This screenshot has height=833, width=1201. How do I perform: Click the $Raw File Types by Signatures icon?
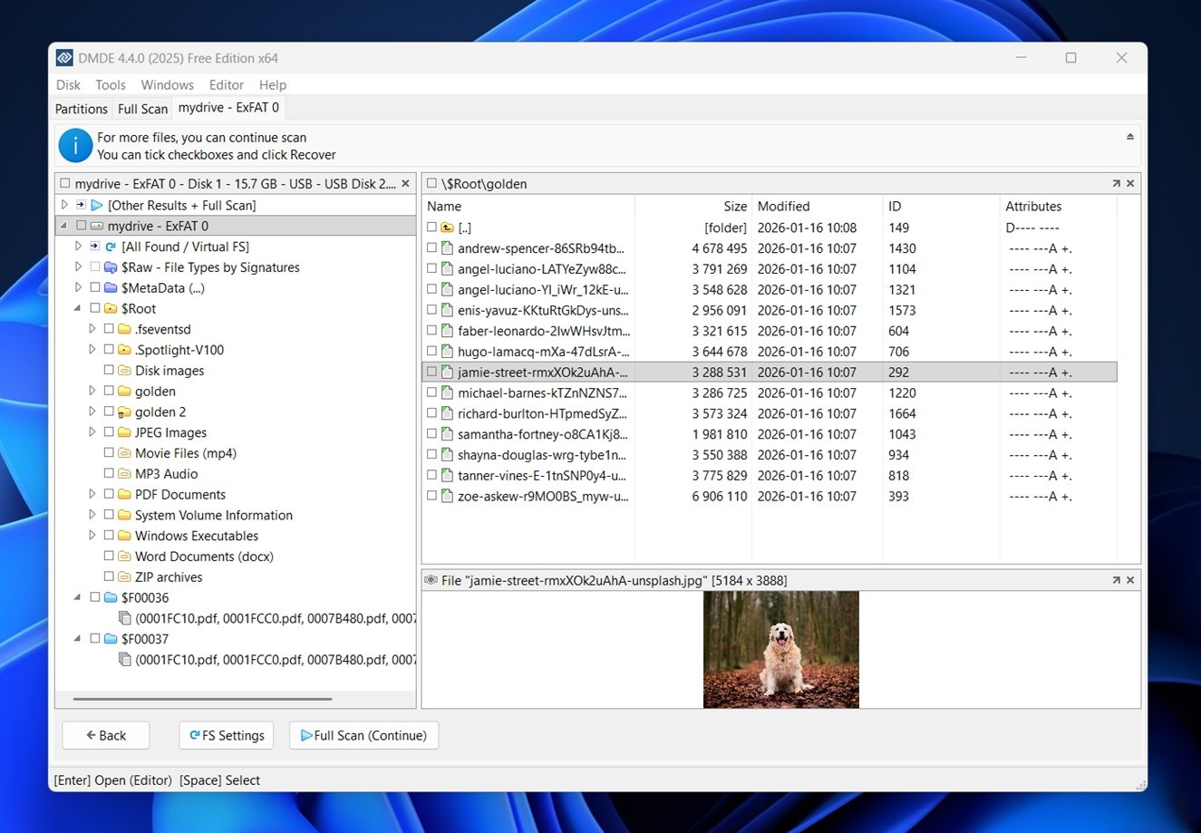(111, 267)
